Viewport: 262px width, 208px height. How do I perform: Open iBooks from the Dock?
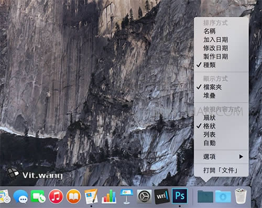pyautogui.click(x=73, y=196)
